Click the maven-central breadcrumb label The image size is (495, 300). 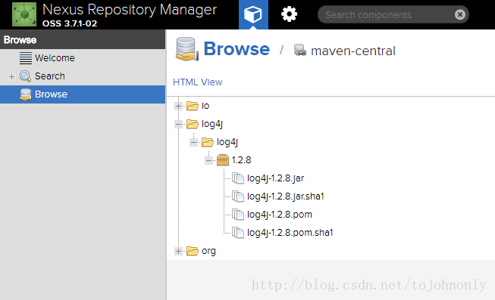[x=353, y=51]
